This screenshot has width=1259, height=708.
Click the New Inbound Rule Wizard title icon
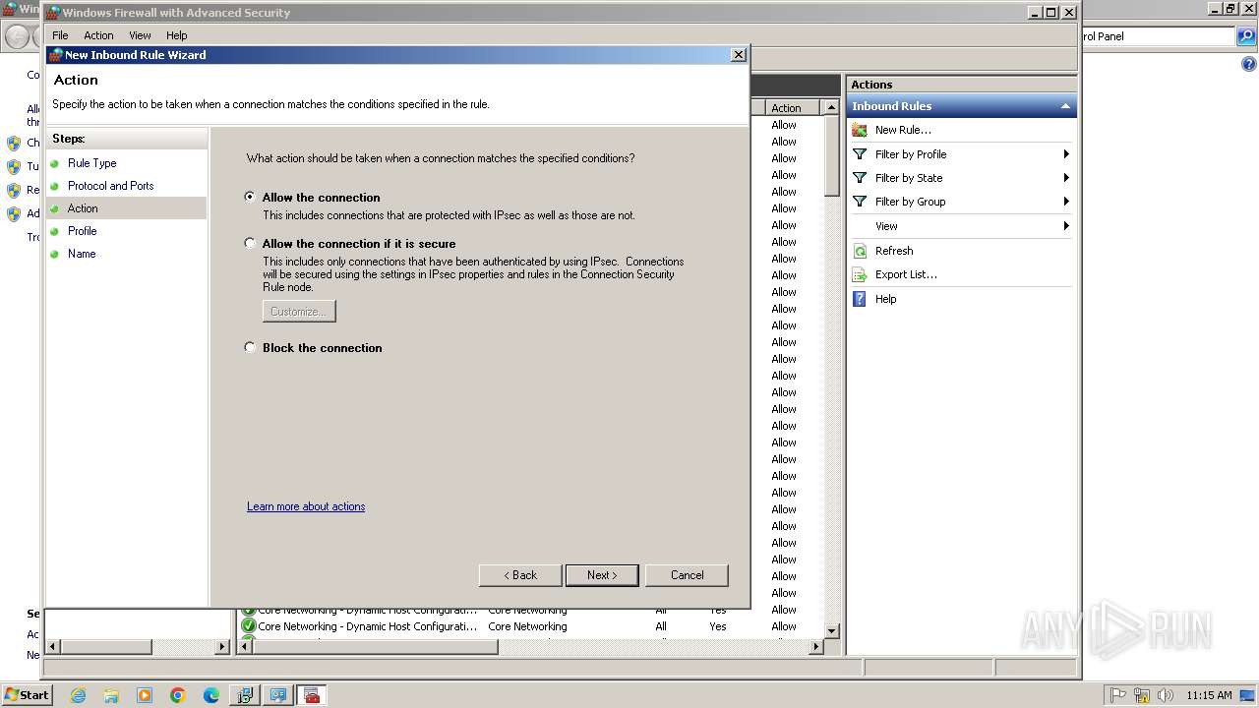tap(56, 55)
